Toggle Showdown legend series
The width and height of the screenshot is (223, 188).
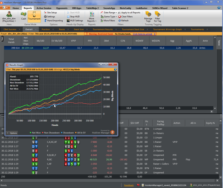67,133
